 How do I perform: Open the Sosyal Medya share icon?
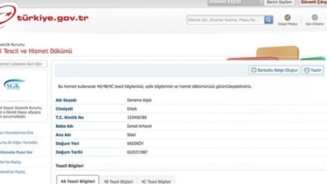pyautogui.click(x=287, y=18)
